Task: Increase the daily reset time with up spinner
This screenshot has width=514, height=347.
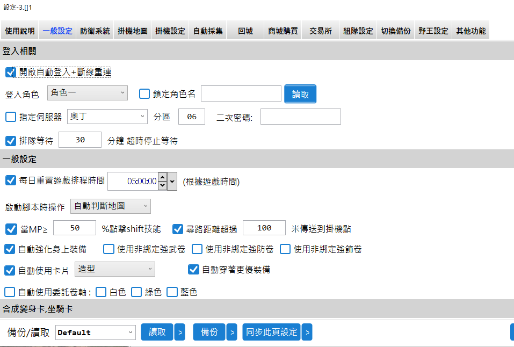Action: pyautogui.click(x=162, y=177)
